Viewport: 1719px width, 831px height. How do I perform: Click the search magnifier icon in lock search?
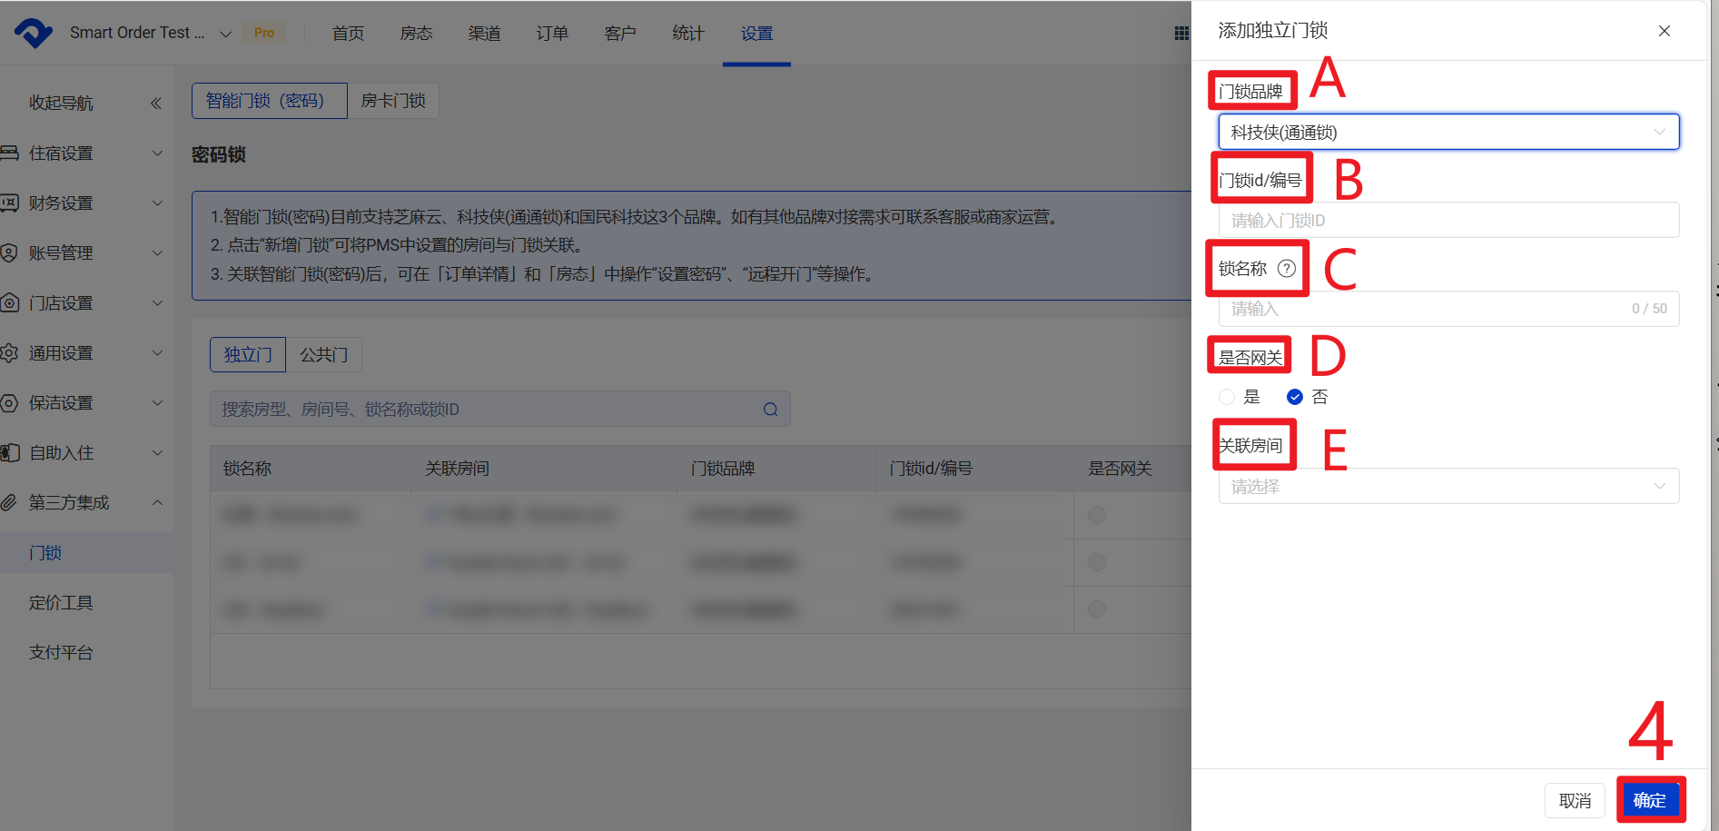pyautogui.click(x=770, y=410)
